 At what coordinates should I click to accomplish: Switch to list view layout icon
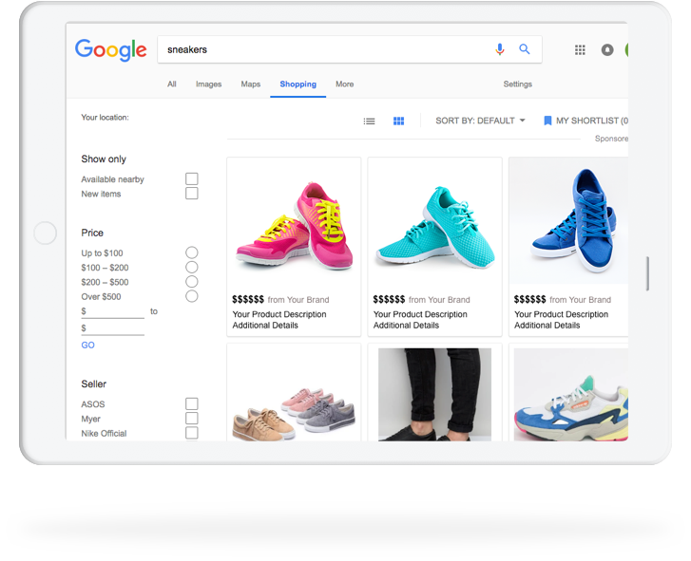click(370, 122)
